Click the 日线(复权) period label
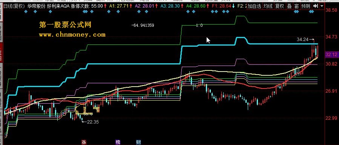Viewport: 339px width, 145px height. 14,6
